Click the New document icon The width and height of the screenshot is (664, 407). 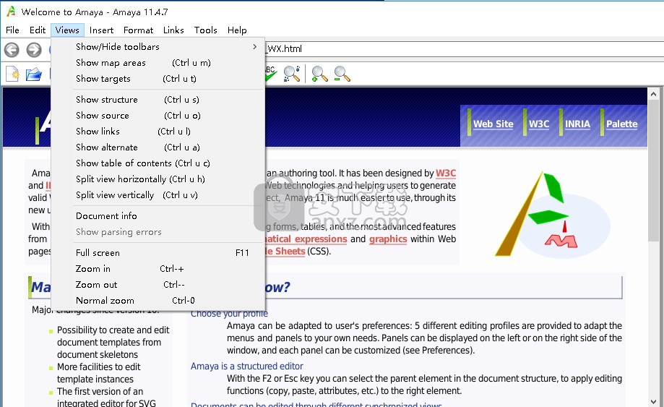(12, 74)
